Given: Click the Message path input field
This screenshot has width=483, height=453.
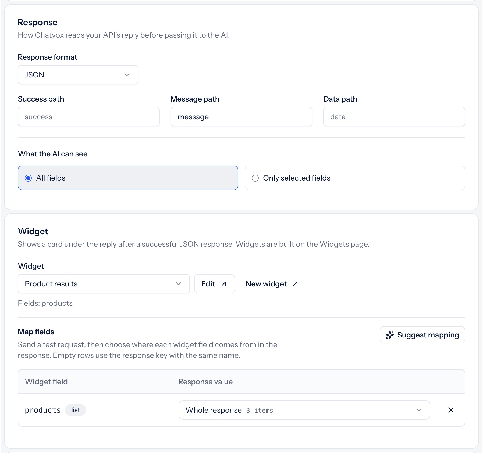Looking at the screenshot, I should (x=241, y=117).
